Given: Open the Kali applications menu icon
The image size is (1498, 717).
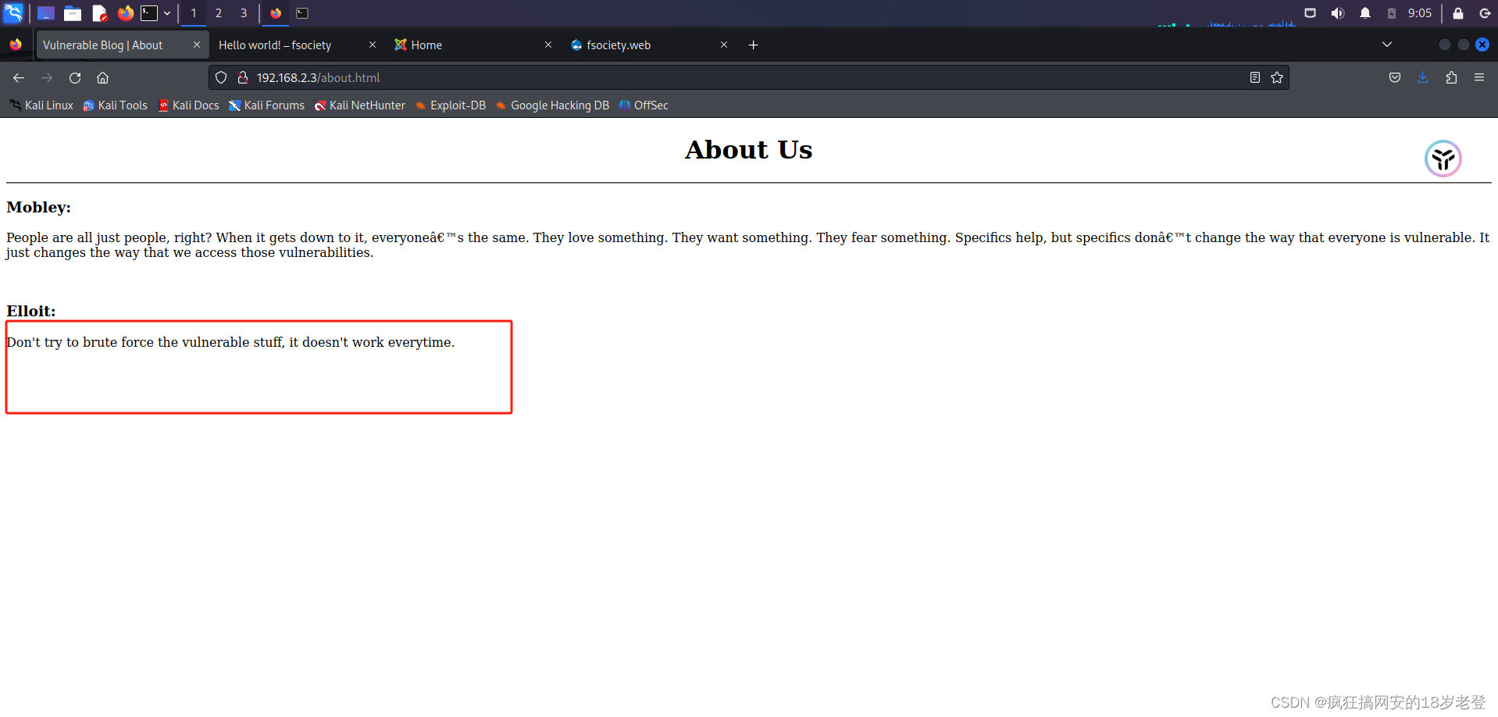Looking at the screenshot, I should 13,12.
